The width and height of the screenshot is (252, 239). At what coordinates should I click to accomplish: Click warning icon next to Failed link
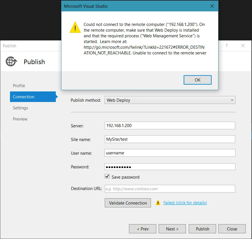tap(158, 203)
